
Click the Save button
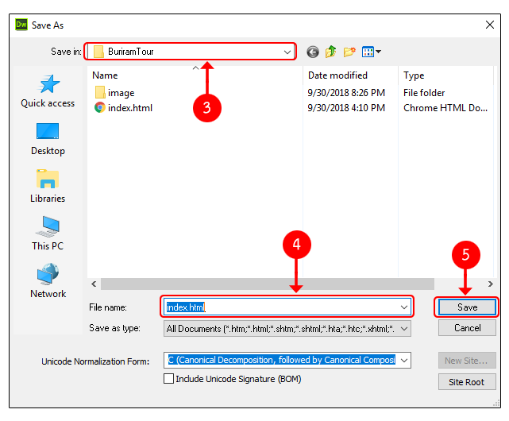pos(467,307)
